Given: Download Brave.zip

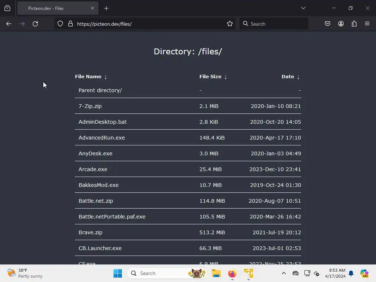Looking at the screenshot, I should click(90, 232).
